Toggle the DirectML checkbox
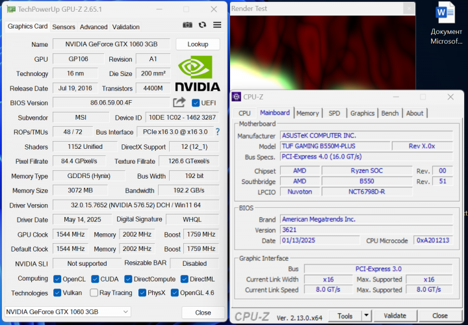Screen dimensions: 468x325 tap(184, 279)
